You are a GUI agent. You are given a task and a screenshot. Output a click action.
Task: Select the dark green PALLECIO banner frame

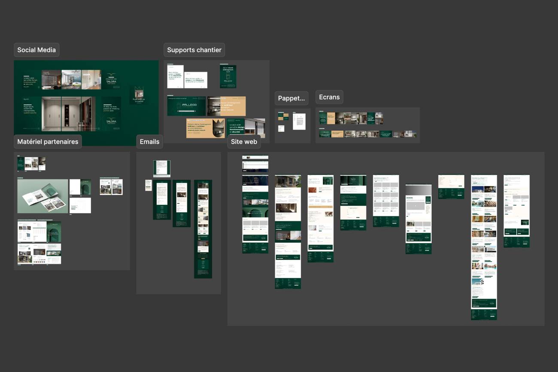coord(186,106)
